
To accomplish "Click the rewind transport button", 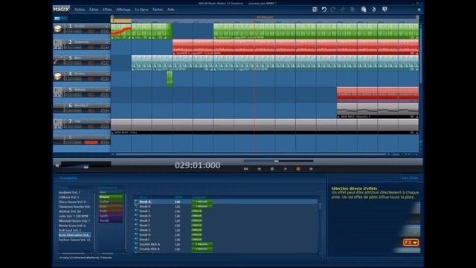I will tap(259, 169).
